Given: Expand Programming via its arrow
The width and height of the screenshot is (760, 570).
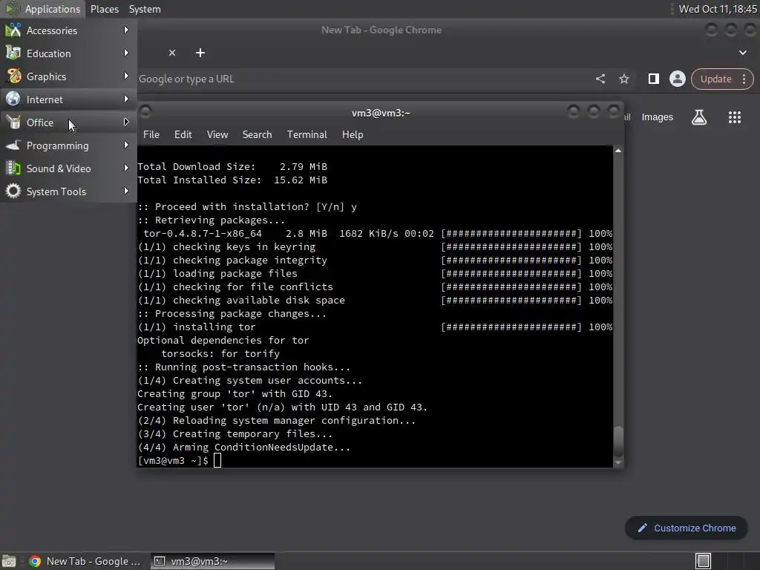Looking at the screenshot, I should pos(126,145).
